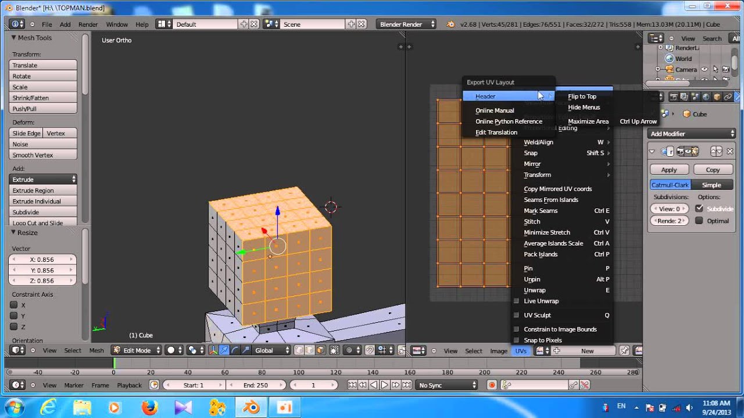The height and width of the screenshot is (418, 744).
Task: Select the rotate manipulator arc icon
Action: click(x=235, y=350)
